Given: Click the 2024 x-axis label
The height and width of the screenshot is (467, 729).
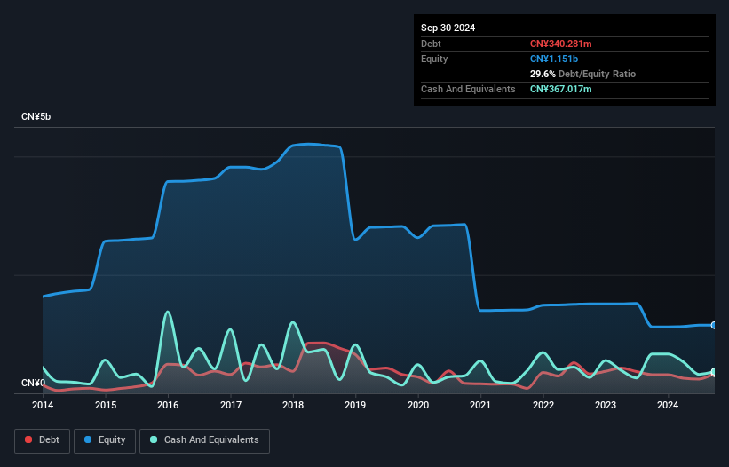Looking at the screenshot, I should tap(668, 405).
